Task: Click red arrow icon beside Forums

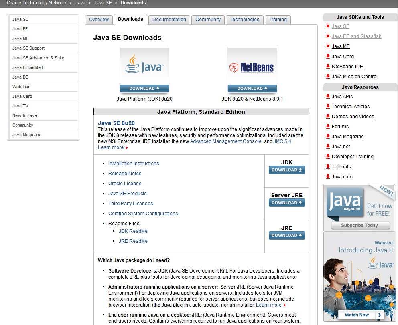Action: [x=328, y=126]
